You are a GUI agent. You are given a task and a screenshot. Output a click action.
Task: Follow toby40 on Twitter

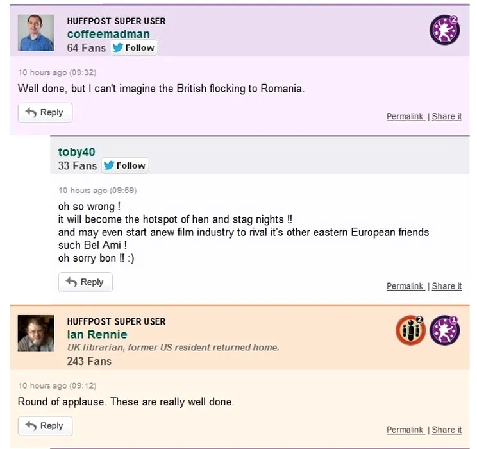(124, 165)
